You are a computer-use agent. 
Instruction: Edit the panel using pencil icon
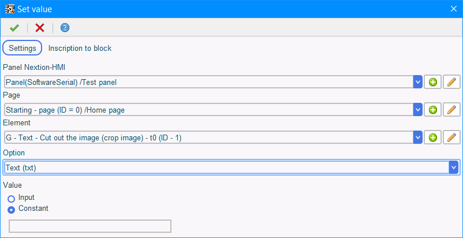[452, 82]
